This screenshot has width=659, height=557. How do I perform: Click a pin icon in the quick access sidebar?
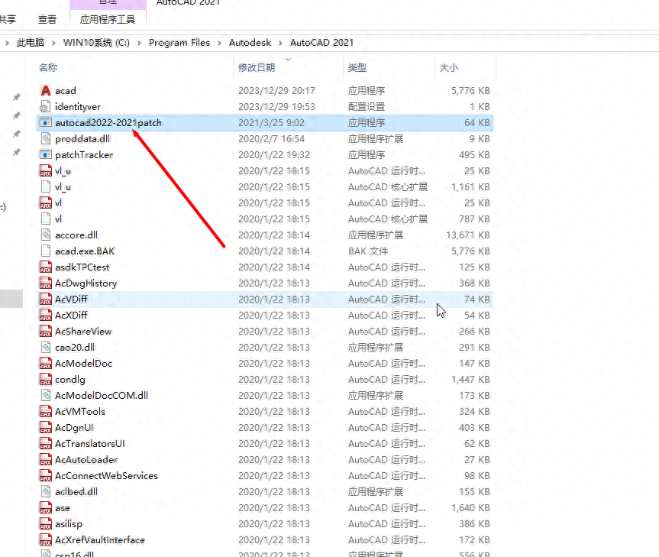(x=15, y=96)
